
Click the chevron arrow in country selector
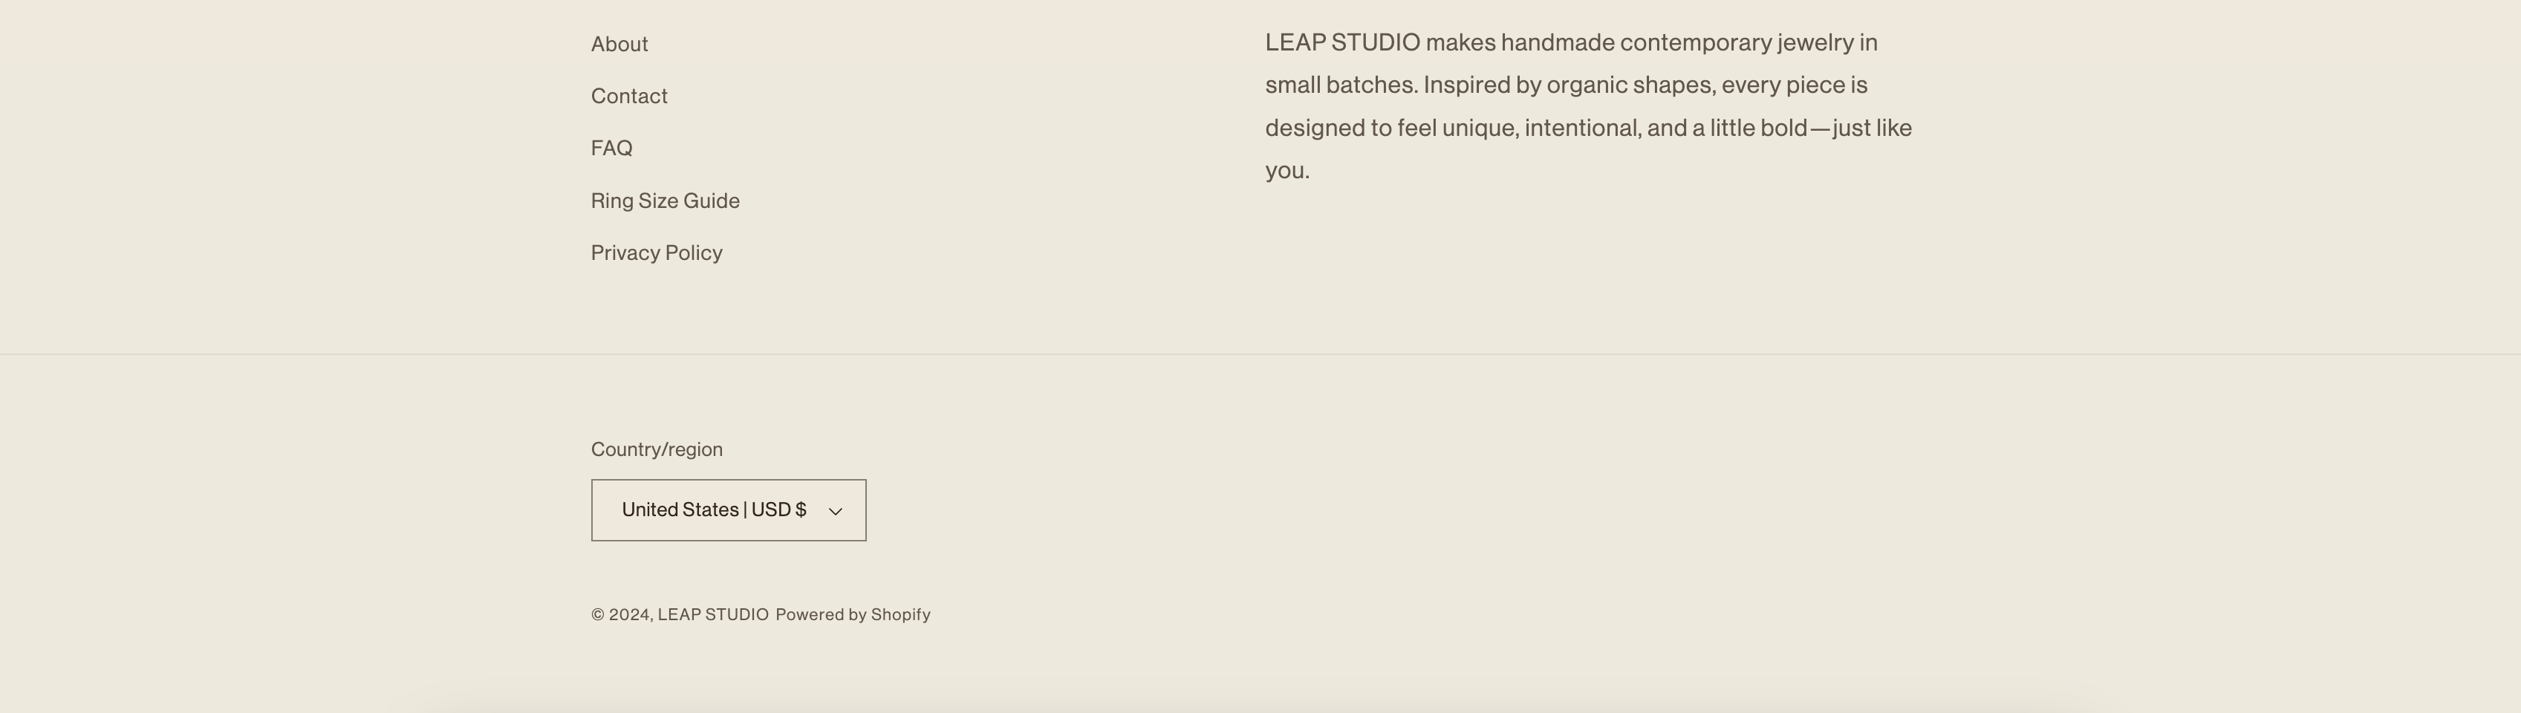(x=836, y=510)
